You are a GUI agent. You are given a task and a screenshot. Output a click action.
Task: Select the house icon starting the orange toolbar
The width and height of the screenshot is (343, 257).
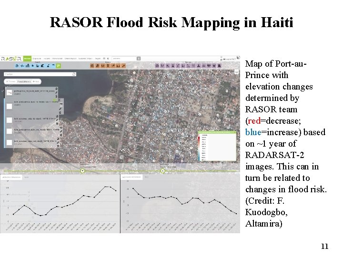pos(92,66)
